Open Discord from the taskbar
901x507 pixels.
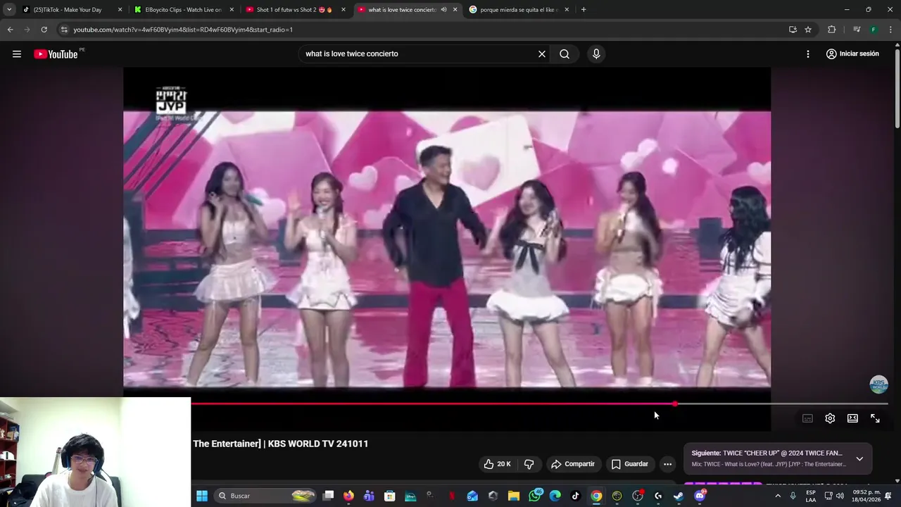700,496
